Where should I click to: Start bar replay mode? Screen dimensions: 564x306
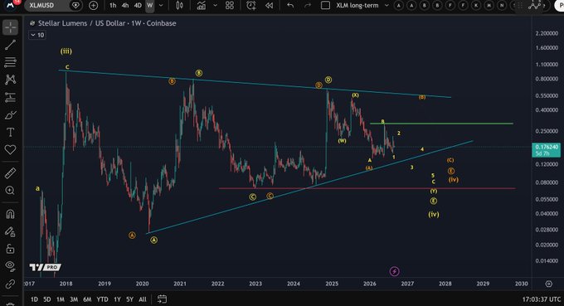click(x=269, y=6)
